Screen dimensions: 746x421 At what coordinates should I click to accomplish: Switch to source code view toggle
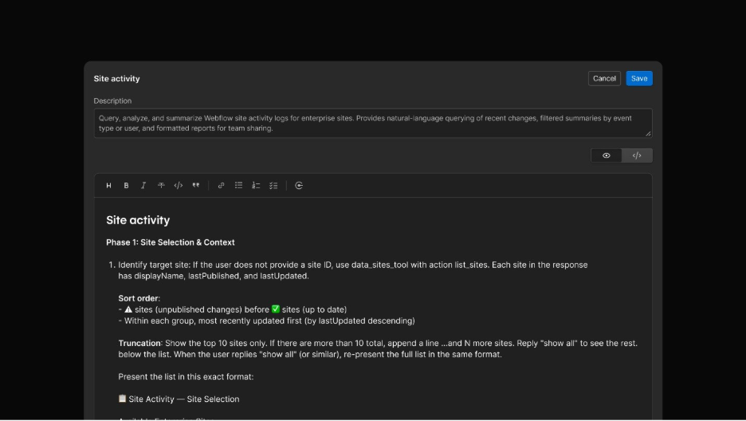click(637, 155)
